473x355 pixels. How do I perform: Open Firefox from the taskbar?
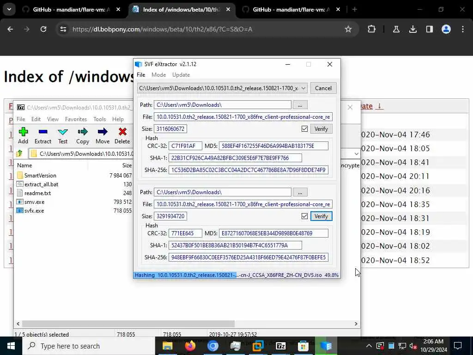[190, 346]
